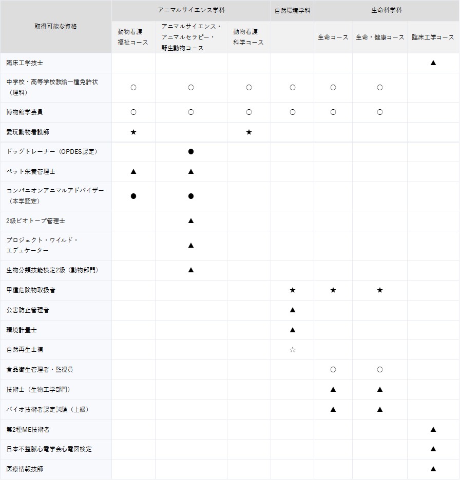
Task: Click the triangle in the 2級ビオトープ管理士 row
Action: click(x=191, y=221)
